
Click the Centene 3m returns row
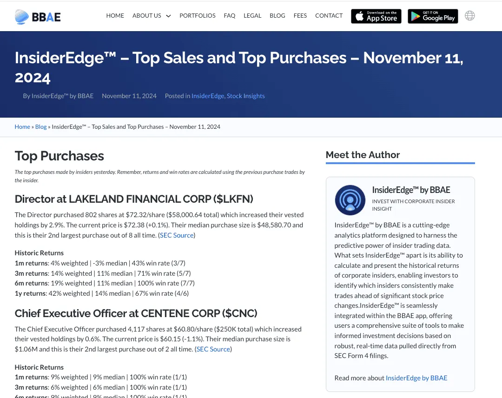tap(101, 387)
